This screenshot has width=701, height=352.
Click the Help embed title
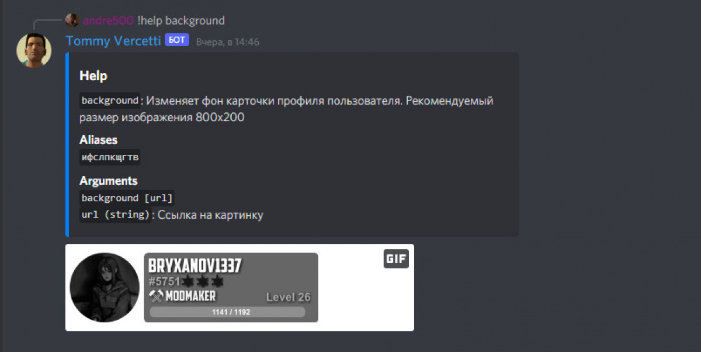[93, 76]
